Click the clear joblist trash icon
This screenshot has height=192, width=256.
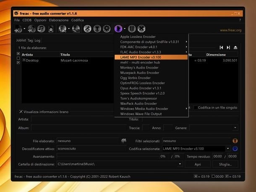[x=51, y=29]
